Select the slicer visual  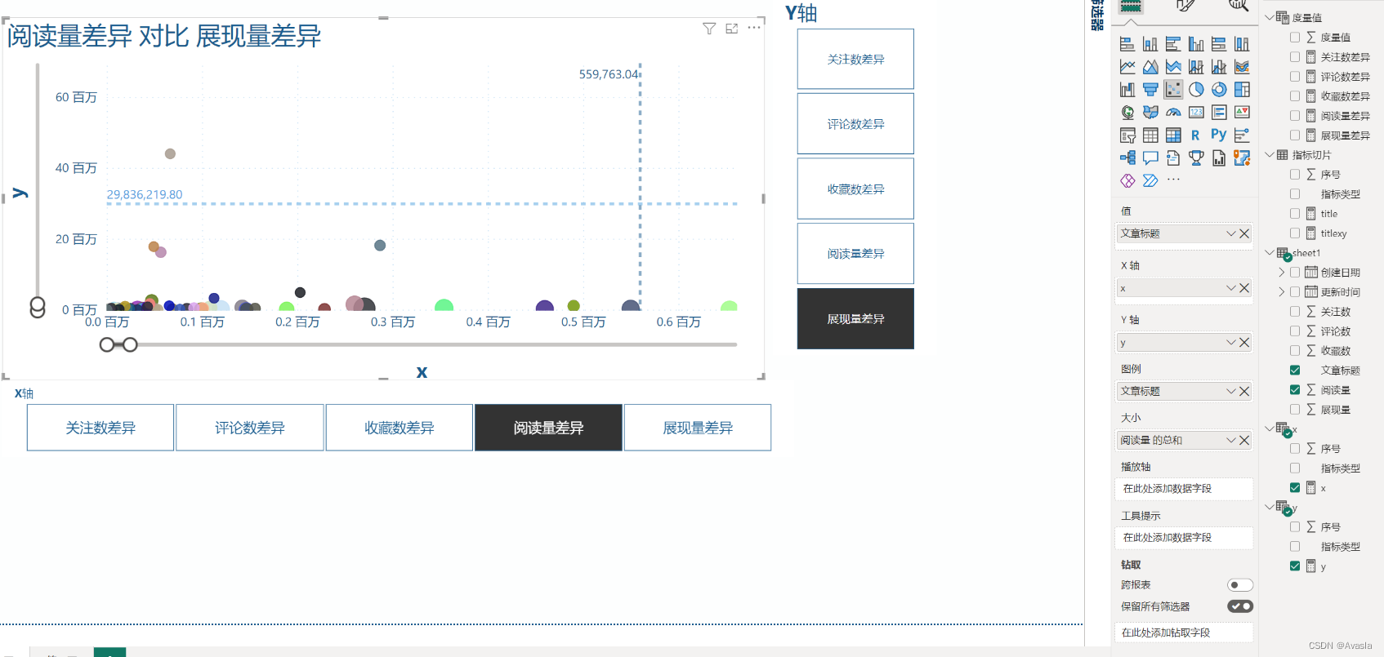pos(1127,135)
